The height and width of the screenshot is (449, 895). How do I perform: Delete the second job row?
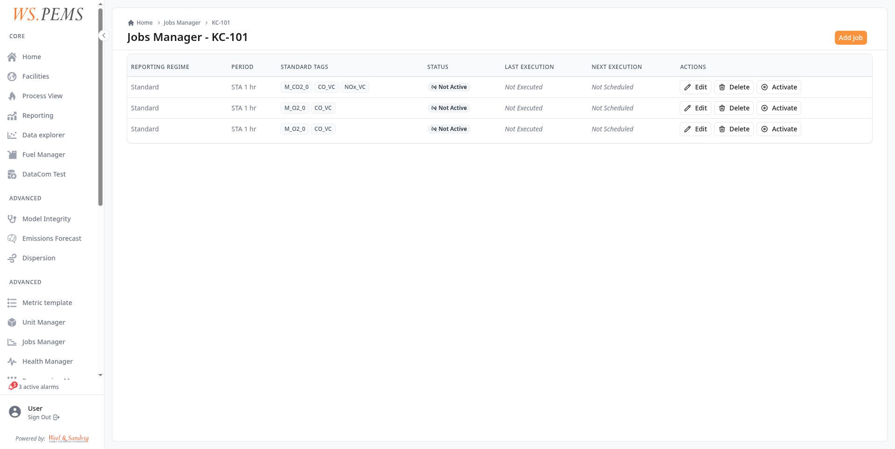click(x=734, y=108)
